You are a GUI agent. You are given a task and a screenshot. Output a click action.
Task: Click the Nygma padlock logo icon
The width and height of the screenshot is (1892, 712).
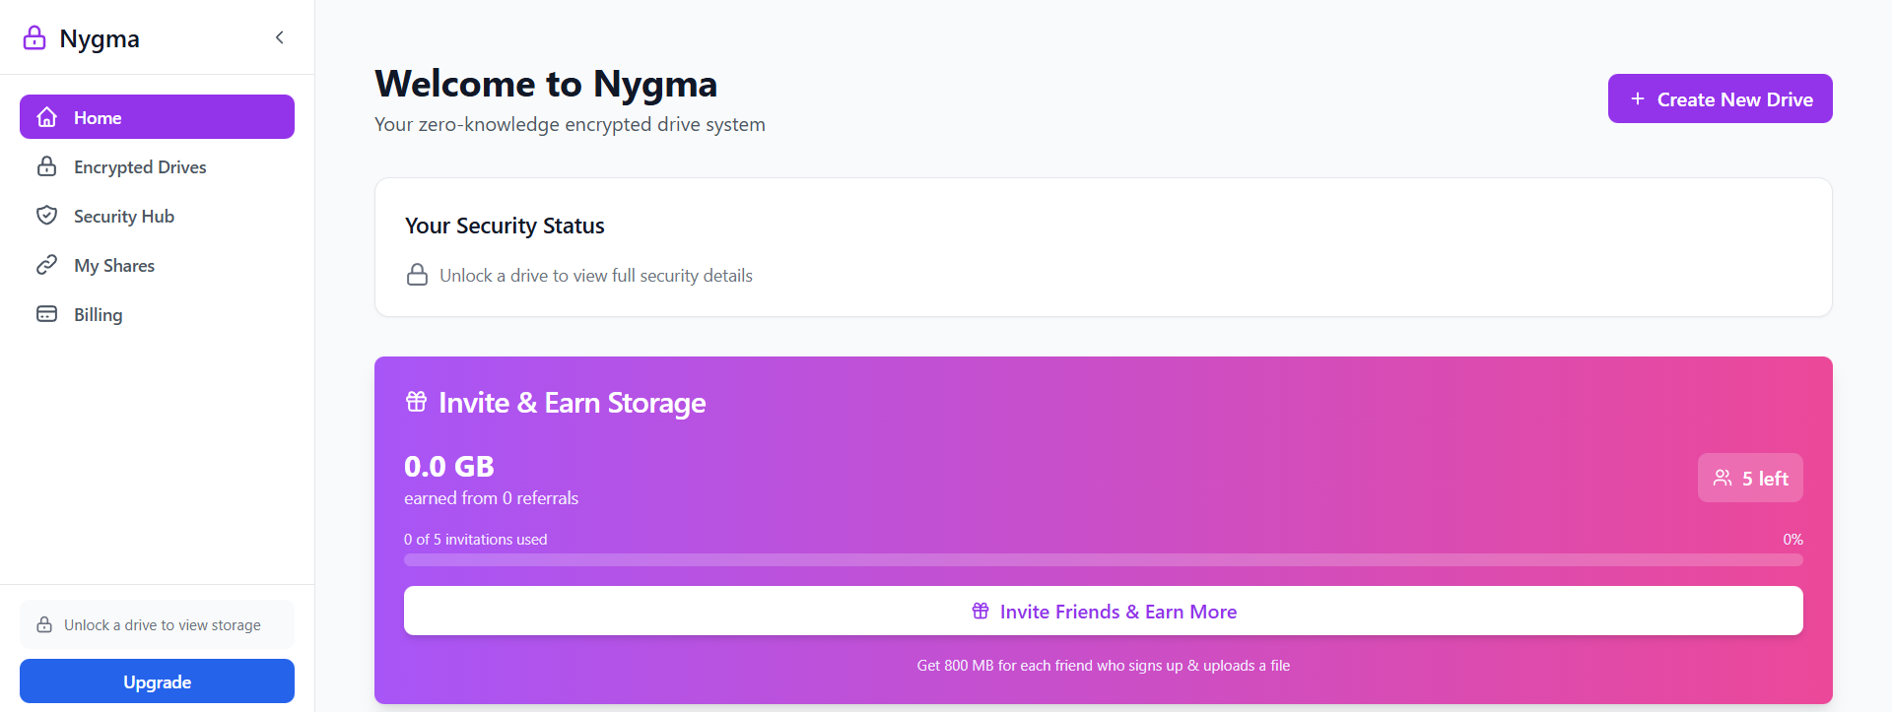point(34,37)
